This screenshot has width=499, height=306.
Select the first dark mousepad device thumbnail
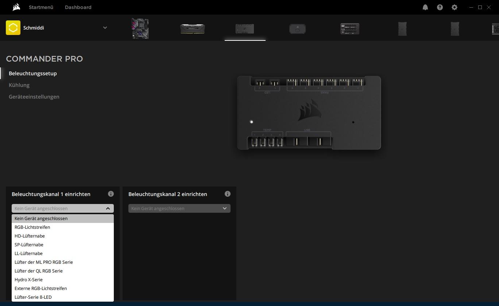(x=402, y=29)
